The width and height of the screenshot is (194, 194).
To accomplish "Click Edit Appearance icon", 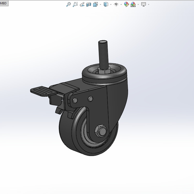I will click(x=126, y=4).
